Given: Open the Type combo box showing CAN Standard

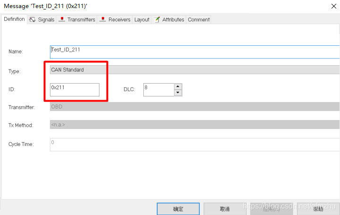Looking at the screenshot, I should tap(195, 70).
